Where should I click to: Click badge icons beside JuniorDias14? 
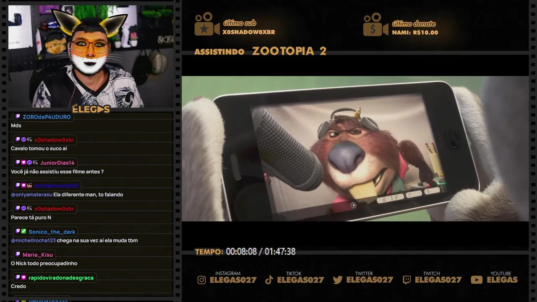pos(27,163)
